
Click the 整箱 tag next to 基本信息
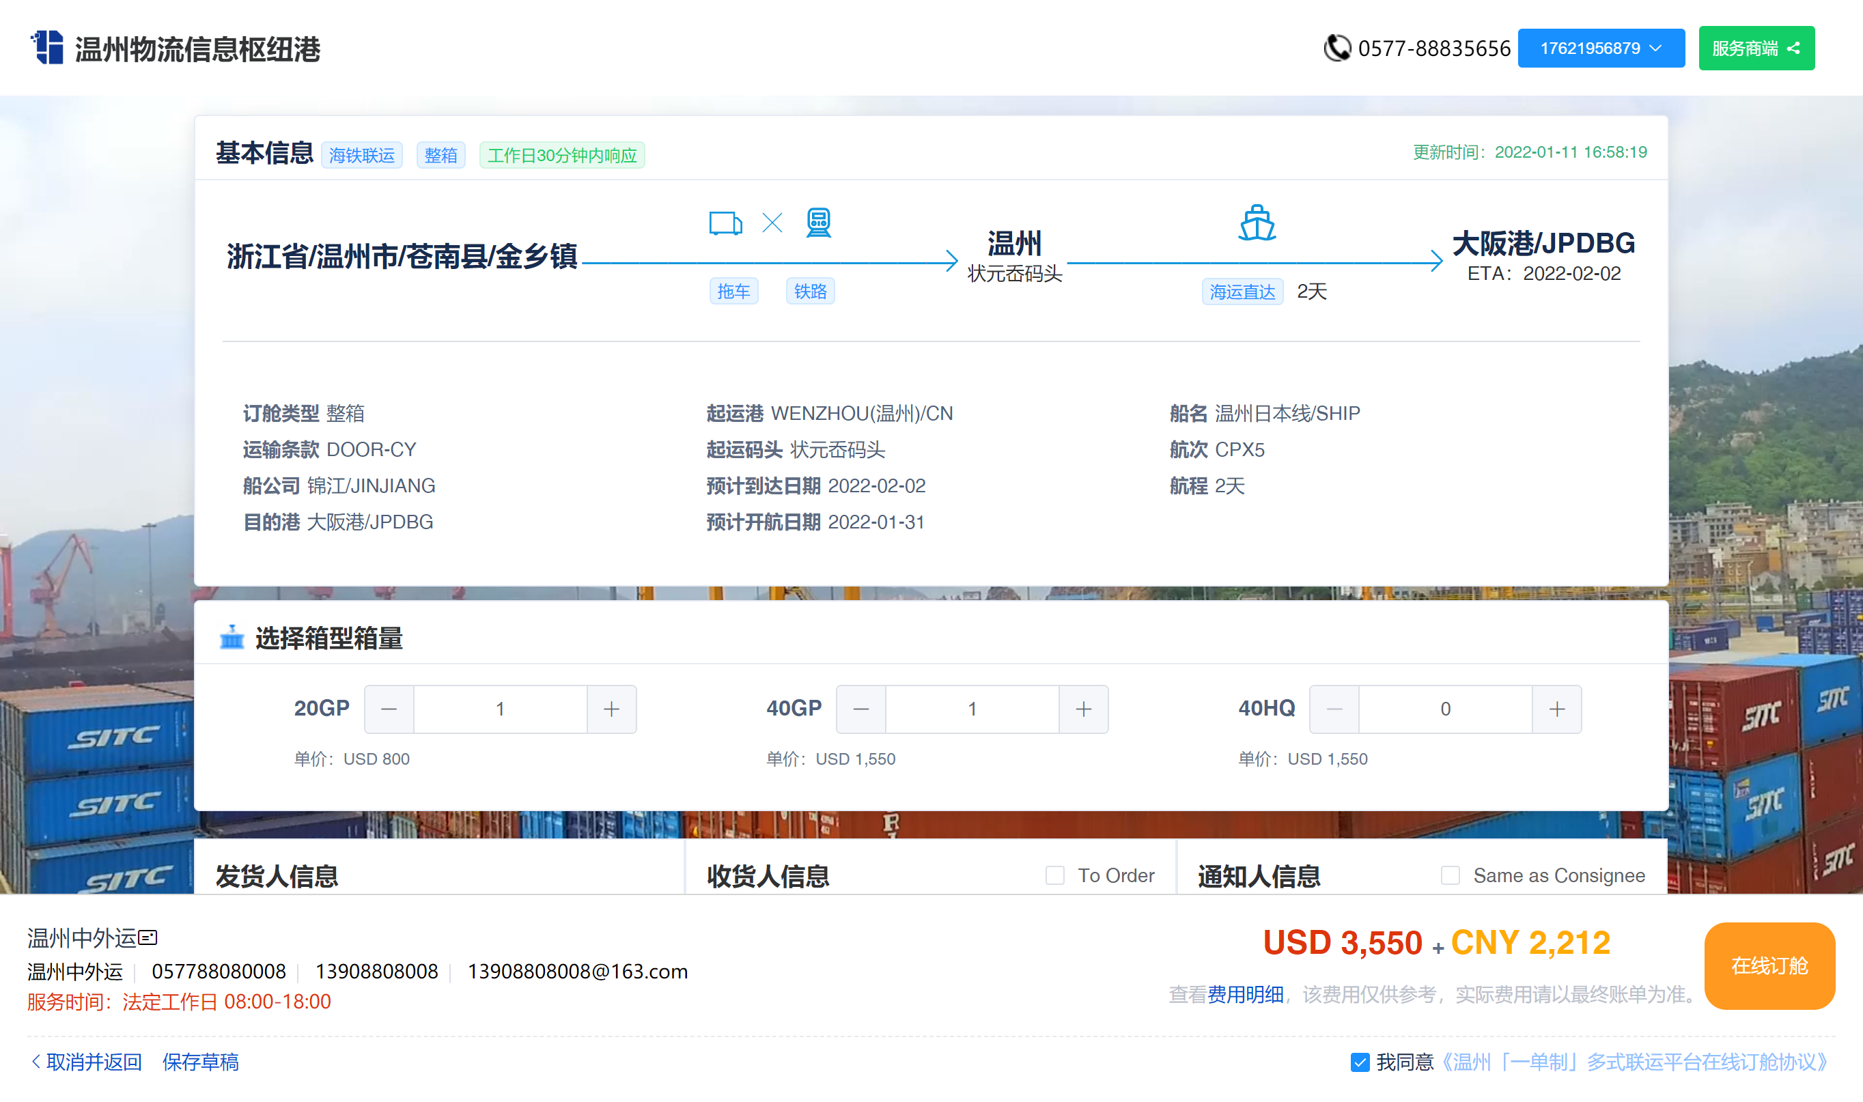(x=441, y=155)
